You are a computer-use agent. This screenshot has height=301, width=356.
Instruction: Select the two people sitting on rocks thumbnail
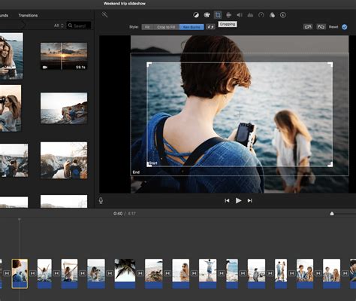pyautogui.click(x=64, y=160)
